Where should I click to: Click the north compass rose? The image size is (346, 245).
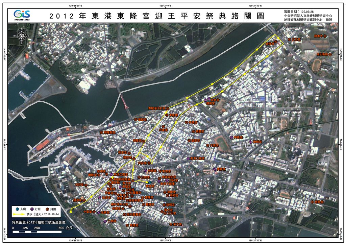[x=22, y=36]
